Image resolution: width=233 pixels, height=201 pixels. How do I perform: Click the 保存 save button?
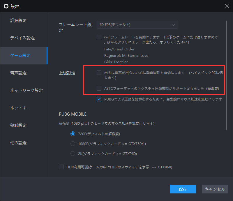183,189
